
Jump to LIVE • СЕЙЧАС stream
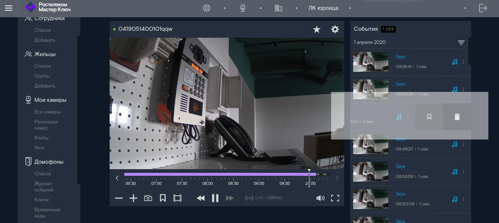(264, 198)
